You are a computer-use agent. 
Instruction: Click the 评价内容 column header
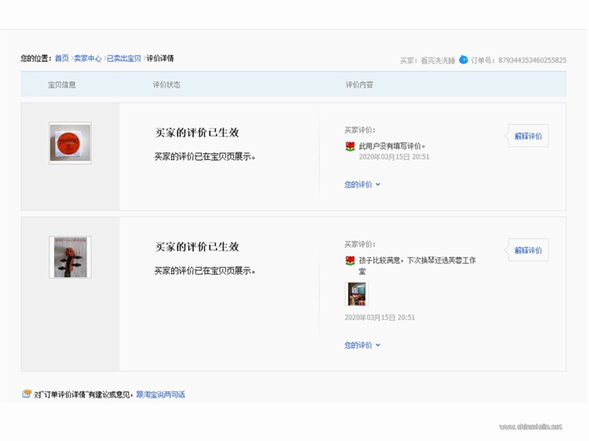pyautogui.click(x=359, y=85)
